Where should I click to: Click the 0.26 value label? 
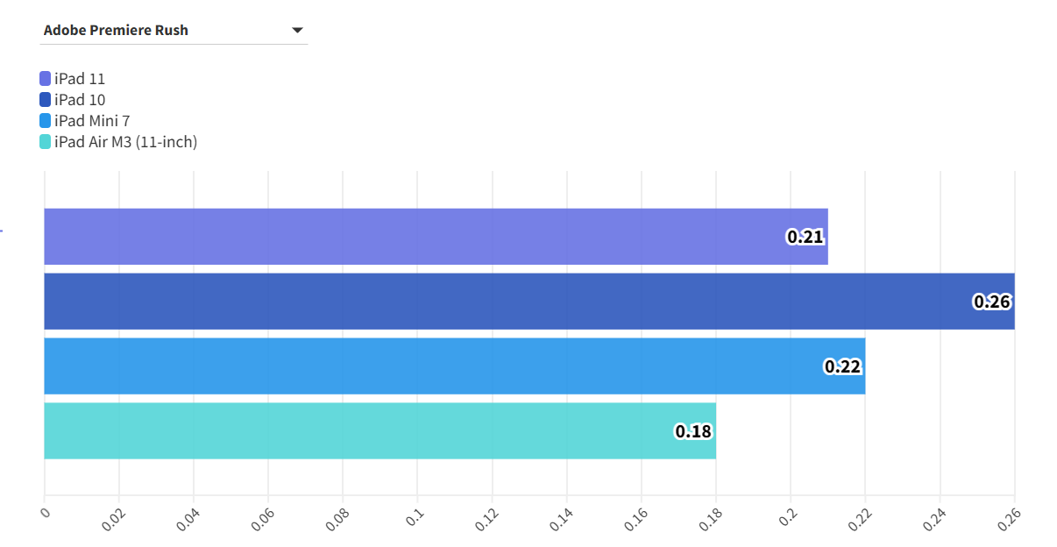992,302
